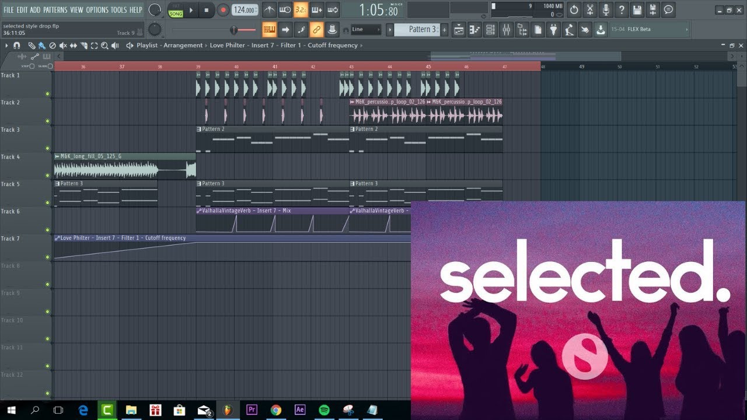Toggle the overdub/blend recording button
The width and height of the screenshot is (747, 420).
[316, 10]
